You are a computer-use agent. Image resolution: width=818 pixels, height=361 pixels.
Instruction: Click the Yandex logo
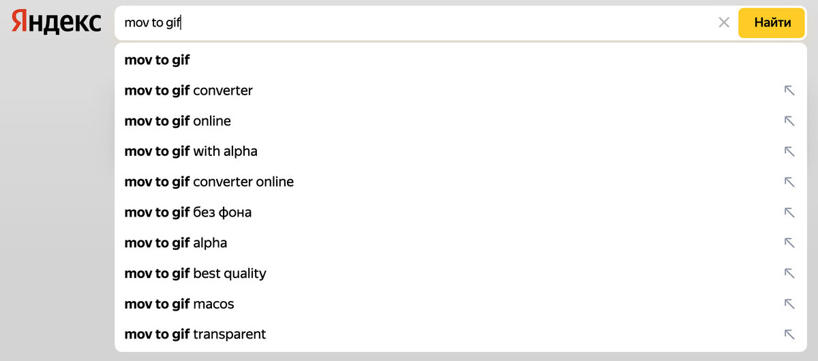56,22
